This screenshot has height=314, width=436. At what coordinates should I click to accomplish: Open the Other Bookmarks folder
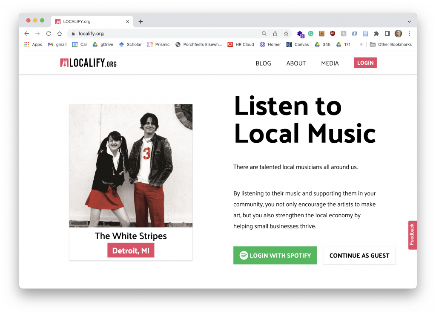(x=391, y=44)
